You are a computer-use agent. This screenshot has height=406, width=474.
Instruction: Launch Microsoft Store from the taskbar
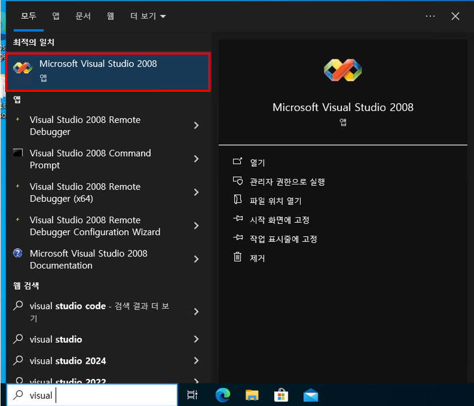(281, 395)
